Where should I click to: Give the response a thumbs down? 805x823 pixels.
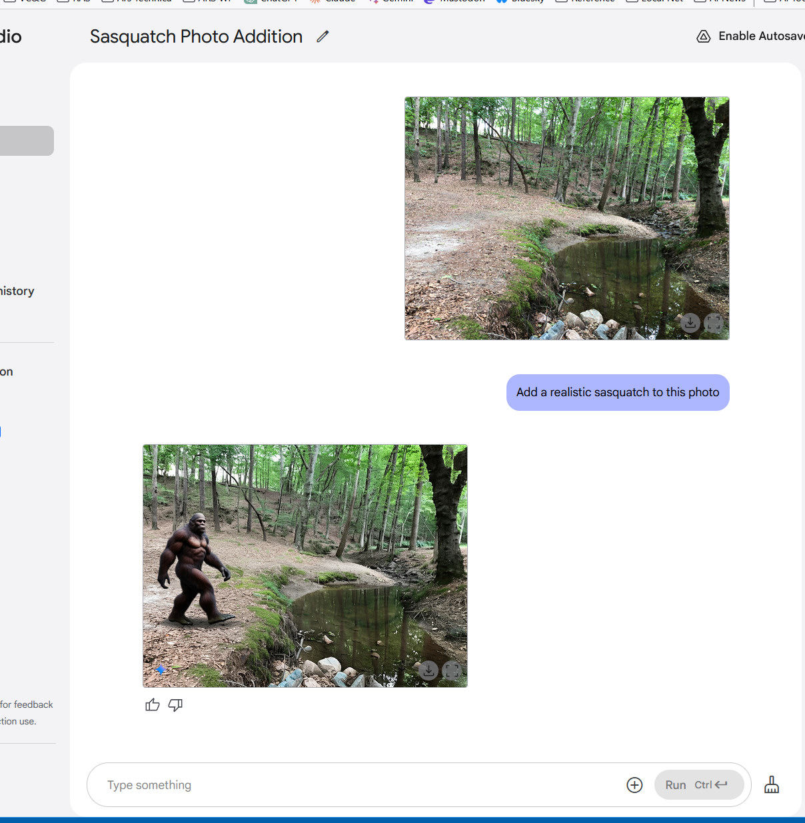pyautogui.click(x=175, y=705)
